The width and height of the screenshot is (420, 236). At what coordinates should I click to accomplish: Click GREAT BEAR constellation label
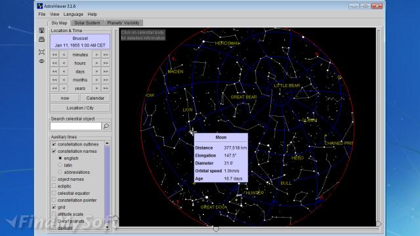243,97
